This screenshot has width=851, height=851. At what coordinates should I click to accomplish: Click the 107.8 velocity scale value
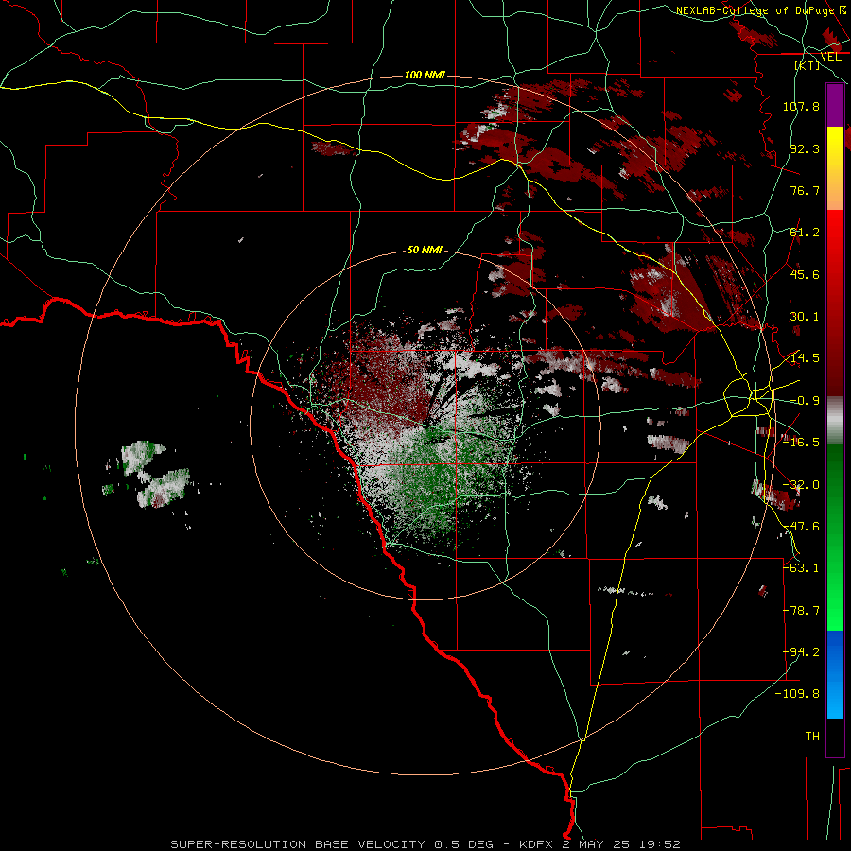click(801, 106)
